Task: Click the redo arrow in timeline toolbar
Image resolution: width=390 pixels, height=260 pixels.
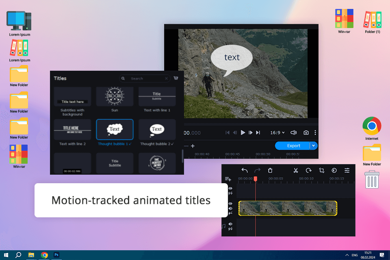Action: 258,171
